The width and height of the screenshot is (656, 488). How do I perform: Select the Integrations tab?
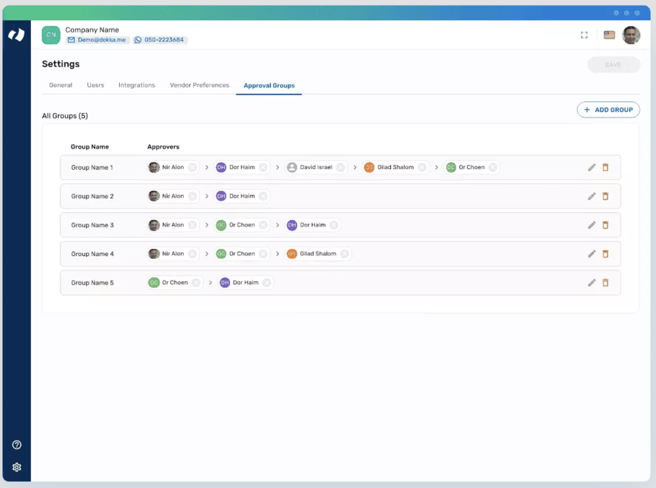pyautogui.click(x=137, y=85)
